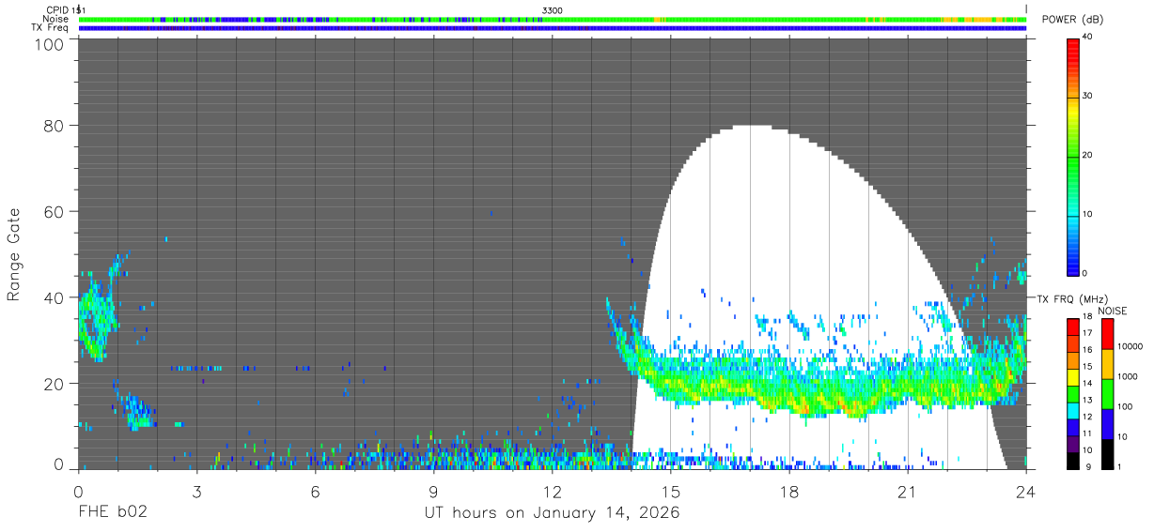Screen dimensions: 1154x532
Task: Click the 'TX FRQ (MHz)' legend title
Action: click(x=1071, y=299)
